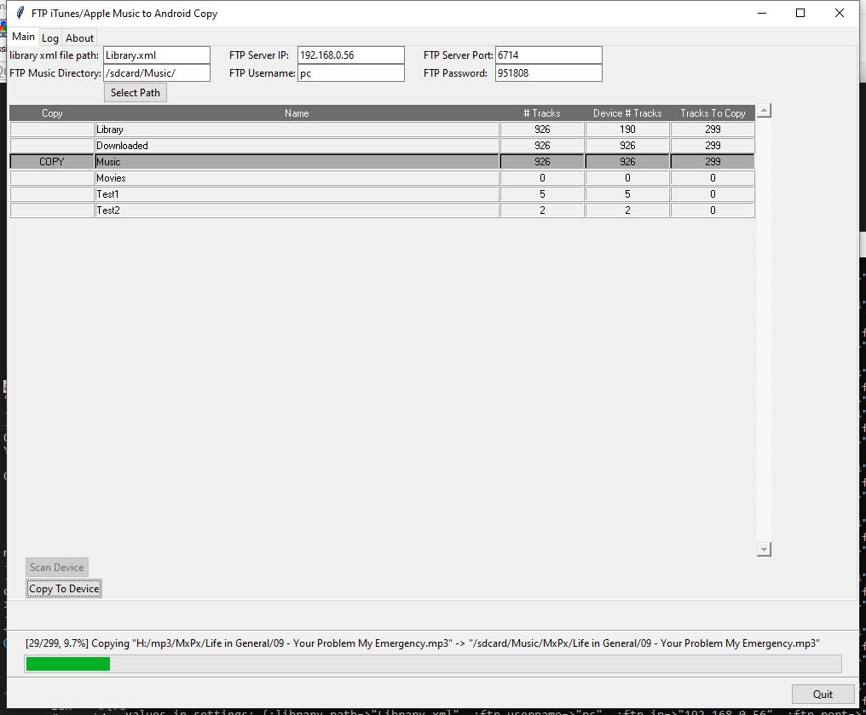Viewport: 866px width, 715px height.
Task: Click the playlist scrollbar down arrow
Action: (764, 549)
